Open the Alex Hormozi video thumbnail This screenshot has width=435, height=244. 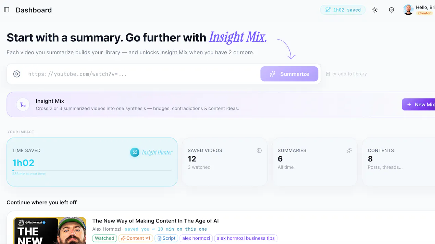coord(50,231)
